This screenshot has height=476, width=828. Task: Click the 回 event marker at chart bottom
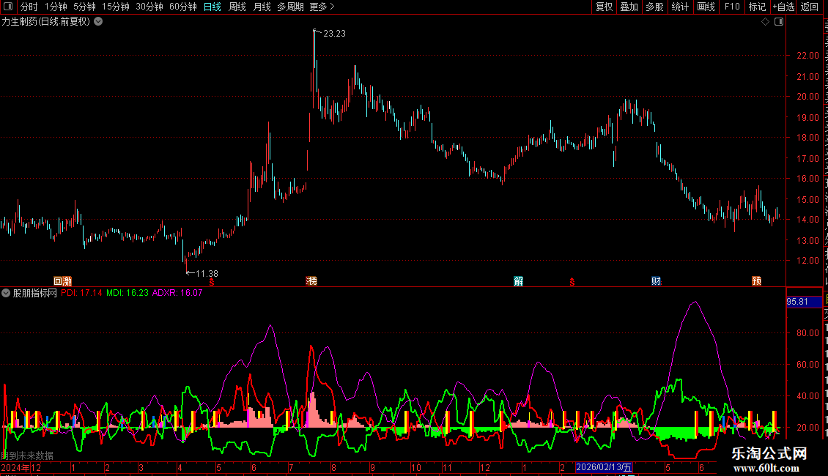pyautogui.click(x=58, y=281)
